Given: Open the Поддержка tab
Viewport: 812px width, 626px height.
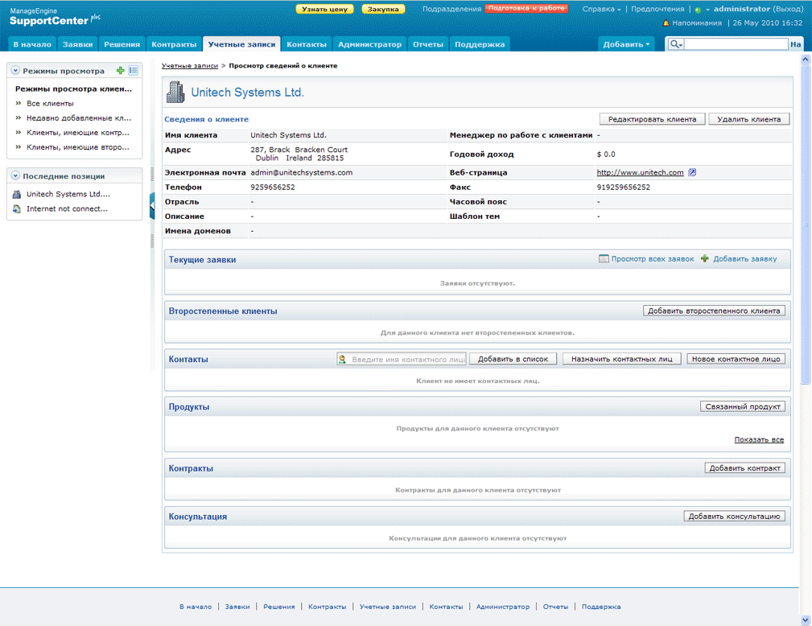Looking at the screenshot, I should coord(480,44).
